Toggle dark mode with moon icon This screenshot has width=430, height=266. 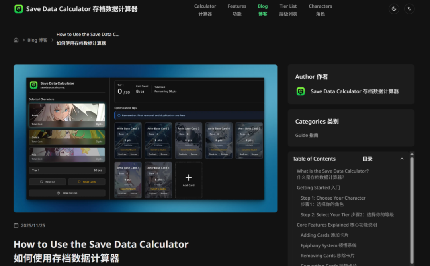tap(394, 9)
